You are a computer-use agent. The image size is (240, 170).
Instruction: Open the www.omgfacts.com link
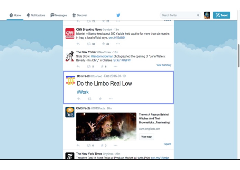point(150,129)
